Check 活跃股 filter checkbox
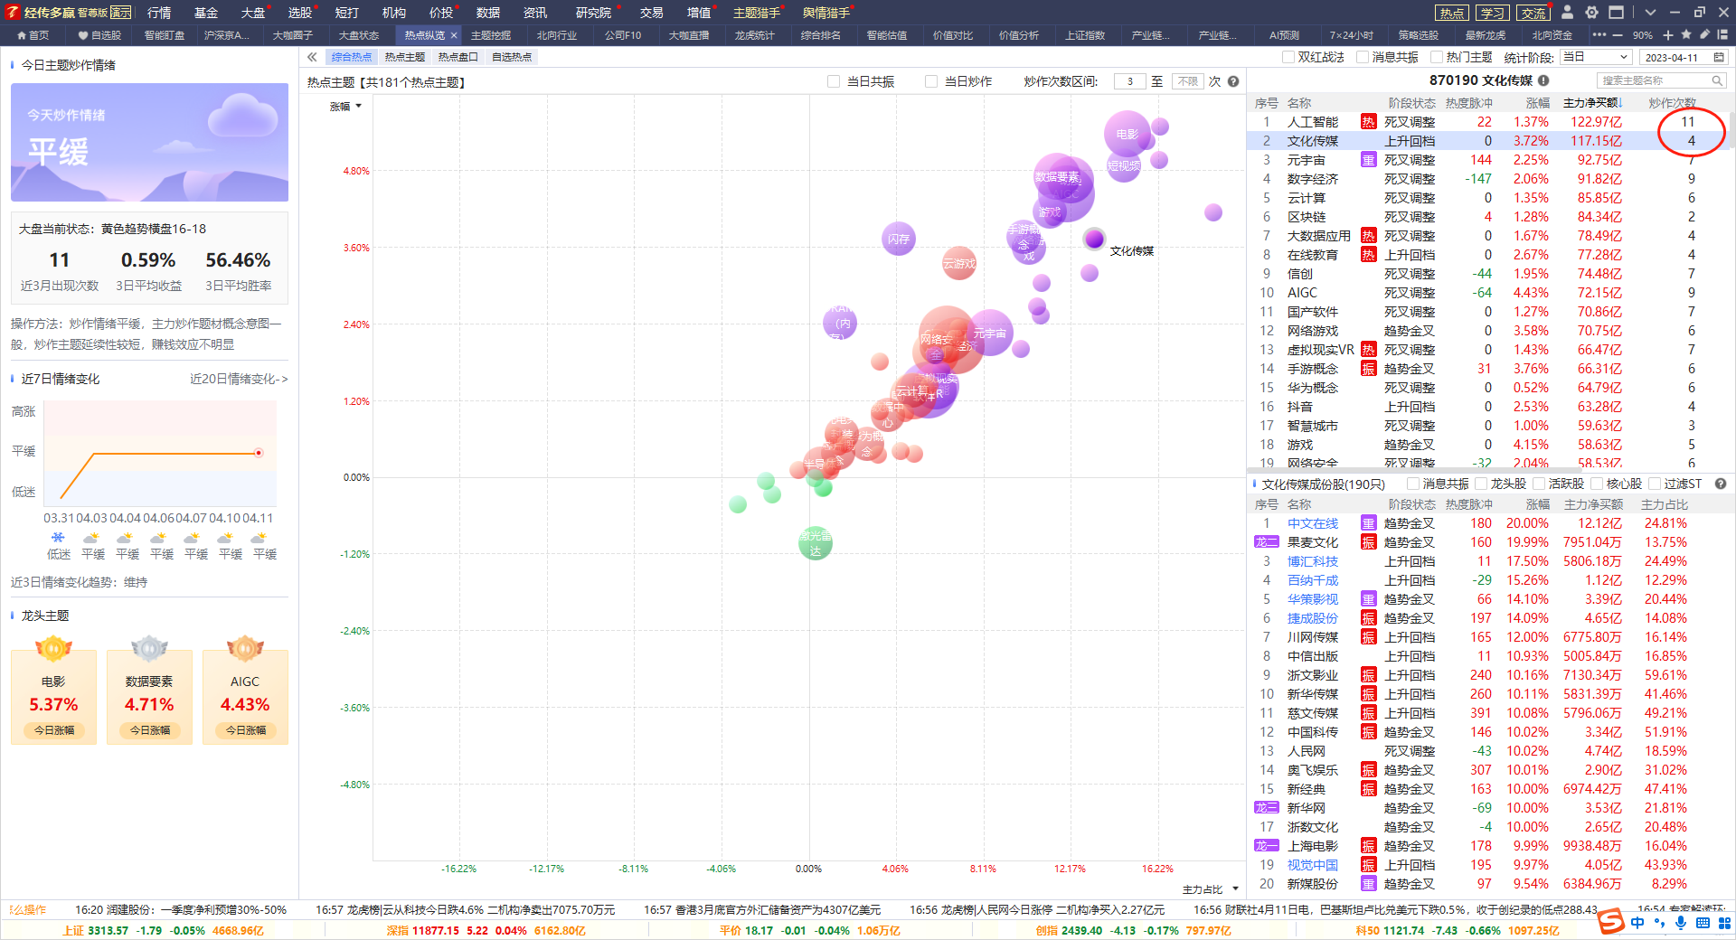Image resolution: width=1736 pixels, height=940 pixels. coord(1539,484)
